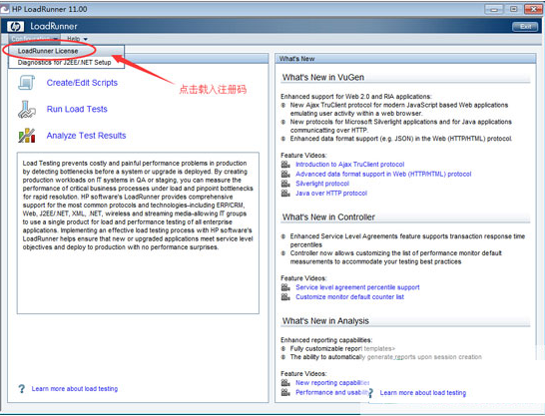Image resolution: width=545 pixels, height=416 pixels.
Task: Click video icon beside Silverlight protocol
Action: 285,184
